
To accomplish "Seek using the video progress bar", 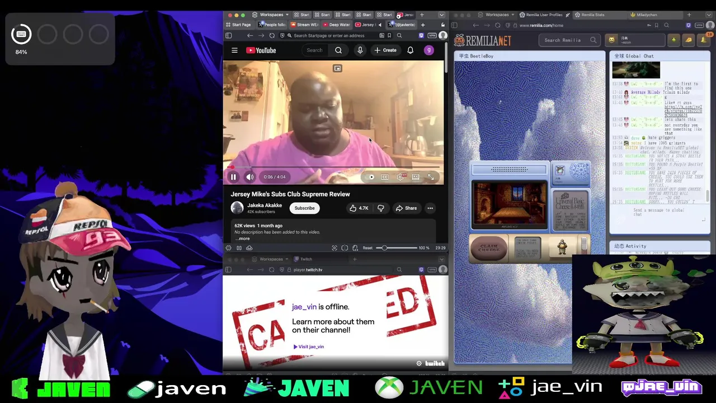I will click(333, 167).
